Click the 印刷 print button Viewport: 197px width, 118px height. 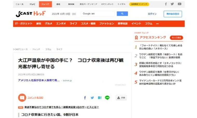pyautogui.click(x=121, y=98)
